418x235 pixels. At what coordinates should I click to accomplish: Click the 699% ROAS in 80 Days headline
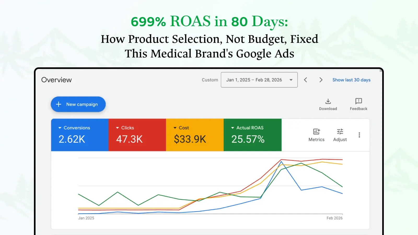tap(209, 21)
